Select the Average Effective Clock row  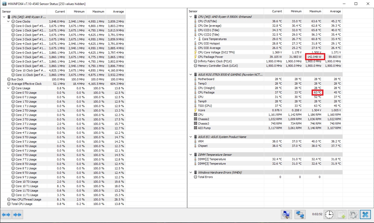coord(63,84)
